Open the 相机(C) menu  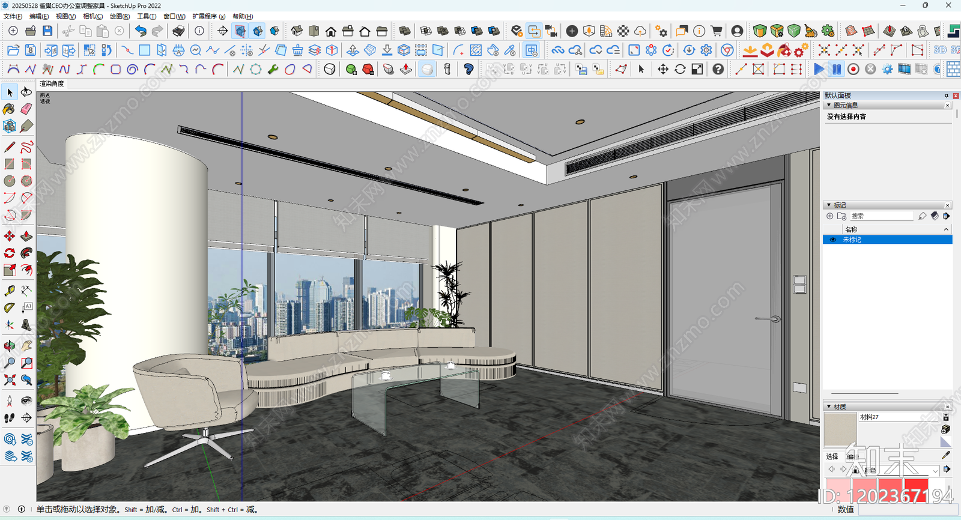point(93,16)
